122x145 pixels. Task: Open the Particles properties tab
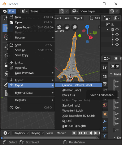click(105, 129)
